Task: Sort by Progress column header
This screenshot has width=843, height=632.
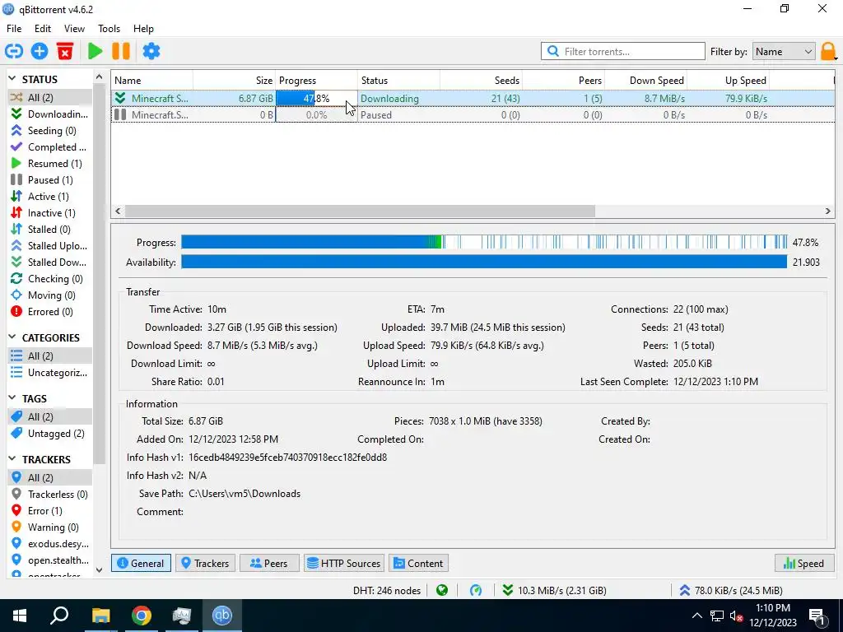Action: pyautogui.click(x=316, y=81)
